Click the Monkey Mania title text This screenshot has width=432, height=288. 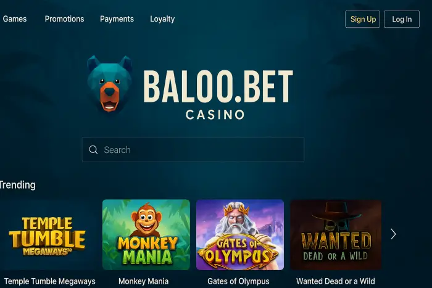point(143,281)
